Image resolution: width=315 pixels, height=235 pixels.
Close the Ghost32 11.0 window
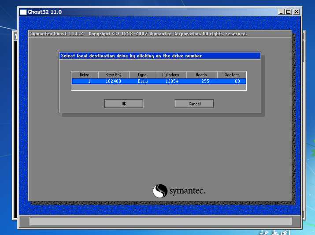click(296, 12)
